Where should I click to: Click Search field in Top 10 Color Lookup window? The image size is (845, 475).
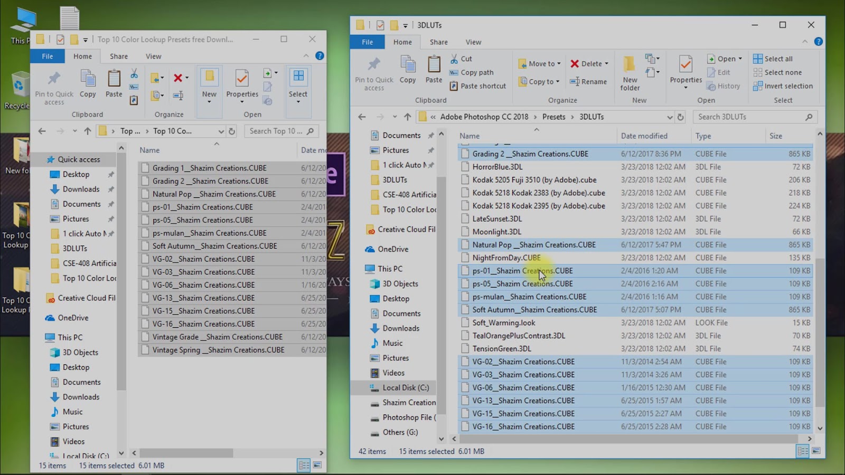(281, 131)
